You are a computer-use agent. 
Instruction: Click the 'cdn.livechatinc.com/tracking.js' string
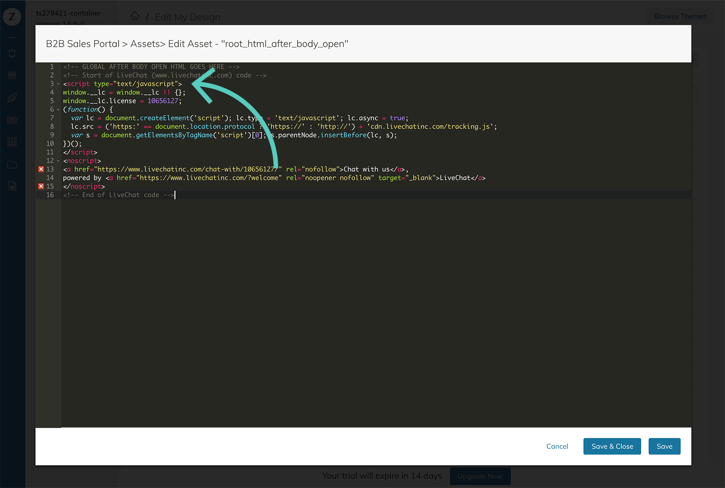pos(430,127)
